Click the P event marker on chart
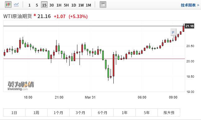Screen dimensions: 201x120 (x=173, y=32)
